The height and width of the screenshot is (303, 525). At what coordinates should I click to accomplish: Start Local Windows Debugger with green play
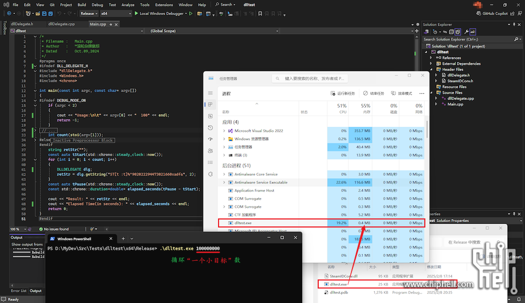(x=159, y=14)
